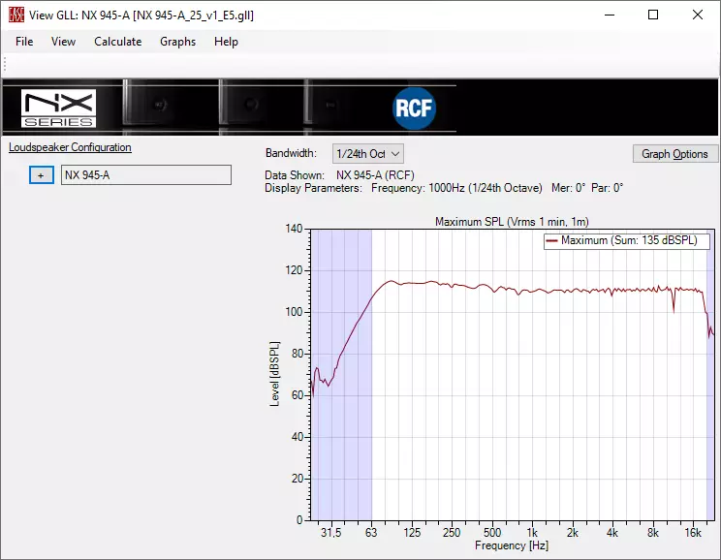The width and height of the screenshot is (721, 560).
Task: Maximize the View GLL window
Action: click(653, 16)
